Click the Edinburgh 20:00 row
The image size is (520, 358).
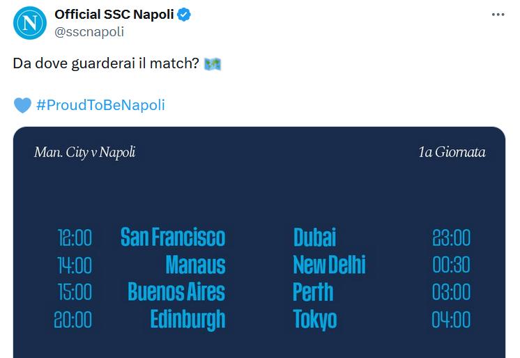[x=139, y=320]
